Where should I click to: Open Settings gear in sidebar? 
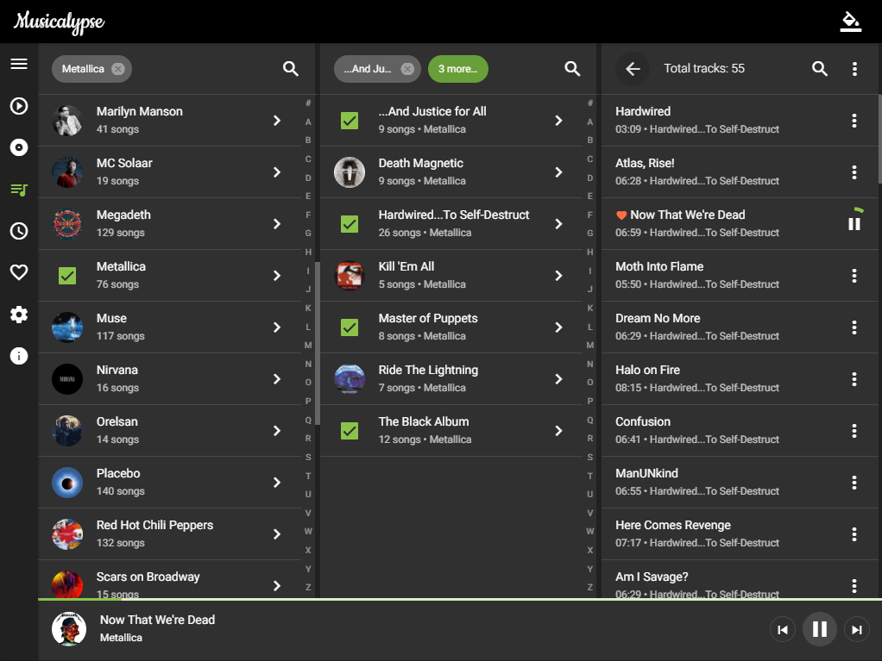(x=19, y=315)
